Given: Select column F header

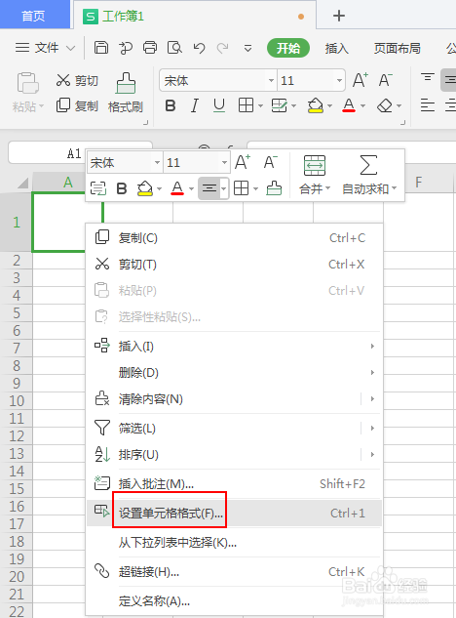Looking at the screenshot, I should [419, 183].
